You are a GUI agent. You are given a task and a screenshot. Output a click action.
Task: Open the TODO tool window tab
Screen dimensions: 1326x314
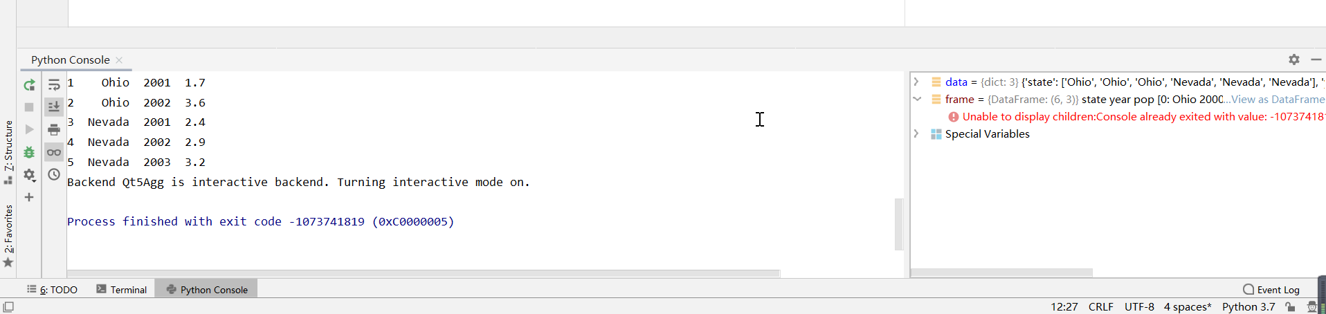tap(53, 290)
